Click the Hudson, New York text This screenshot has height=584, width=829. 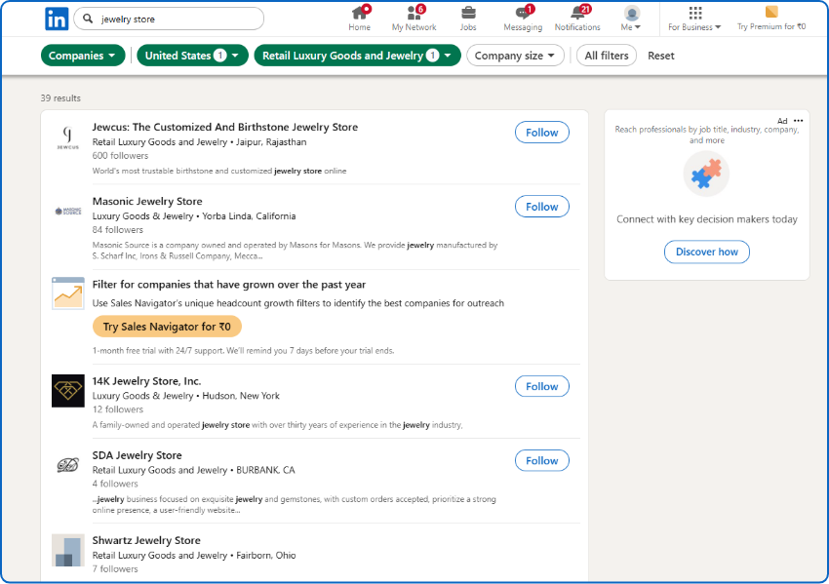[241, 396]
